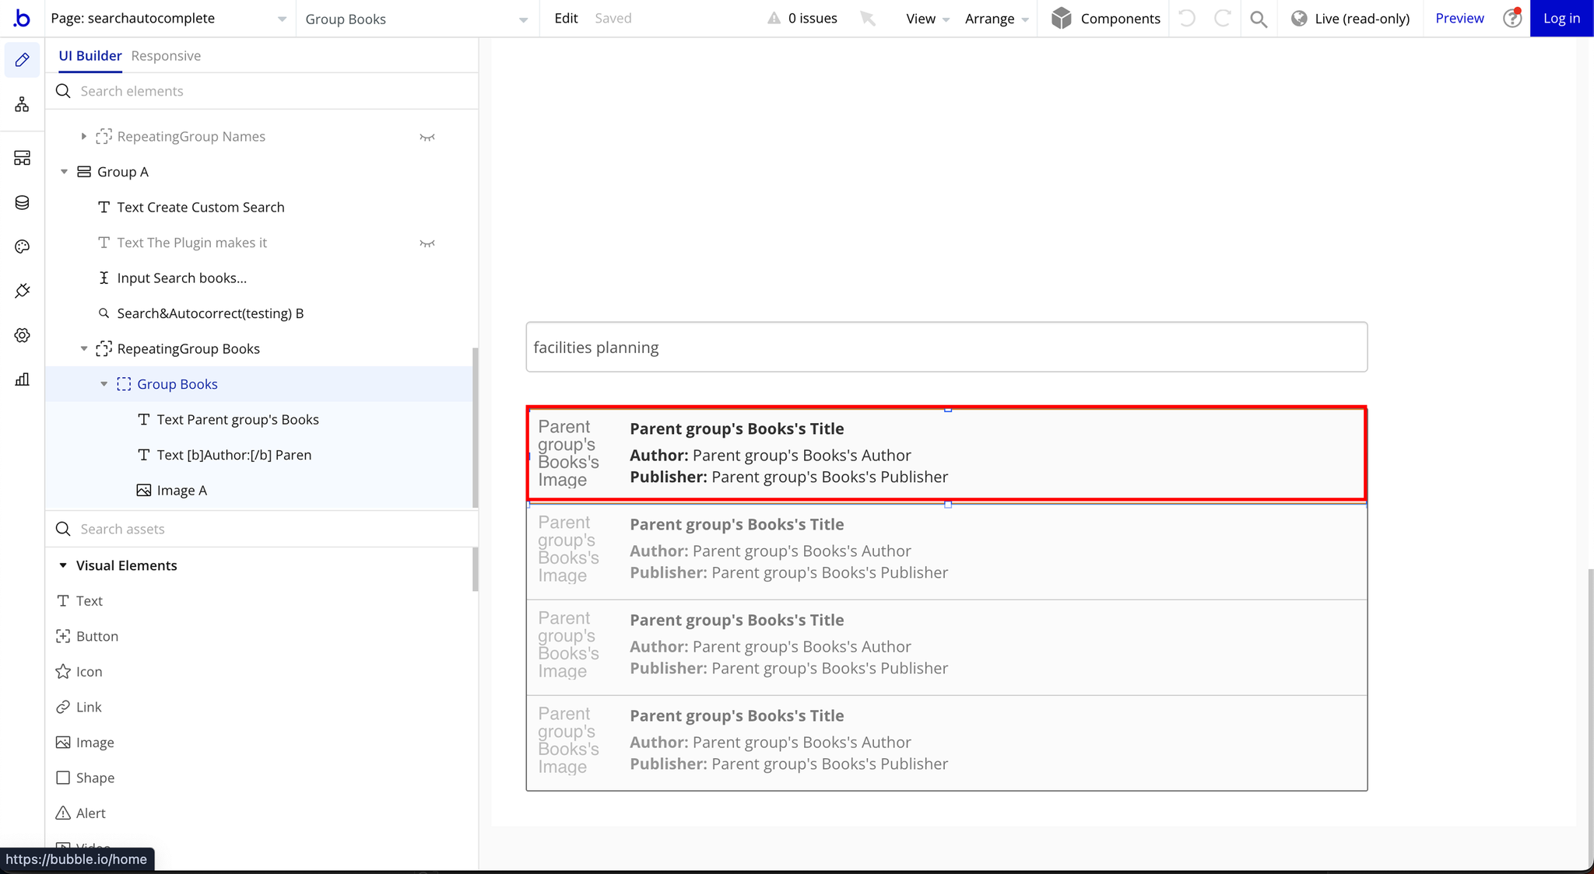Switch to the Responsive tab
Viewport: 1594px width, 874px height.
coord(166,56)
